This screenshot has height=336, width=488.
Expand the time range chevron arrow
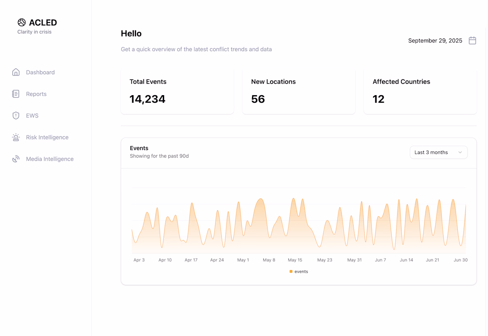pyautogui.click(x=460, y=152)
